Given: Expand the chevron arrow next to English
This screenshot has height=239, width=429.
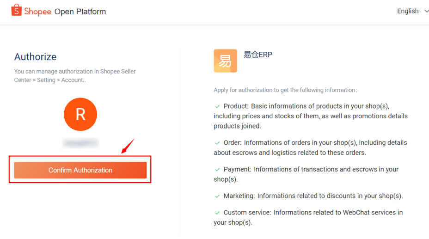Looking at the screenshot, I should pyautogui.click(x=426, y=11).
